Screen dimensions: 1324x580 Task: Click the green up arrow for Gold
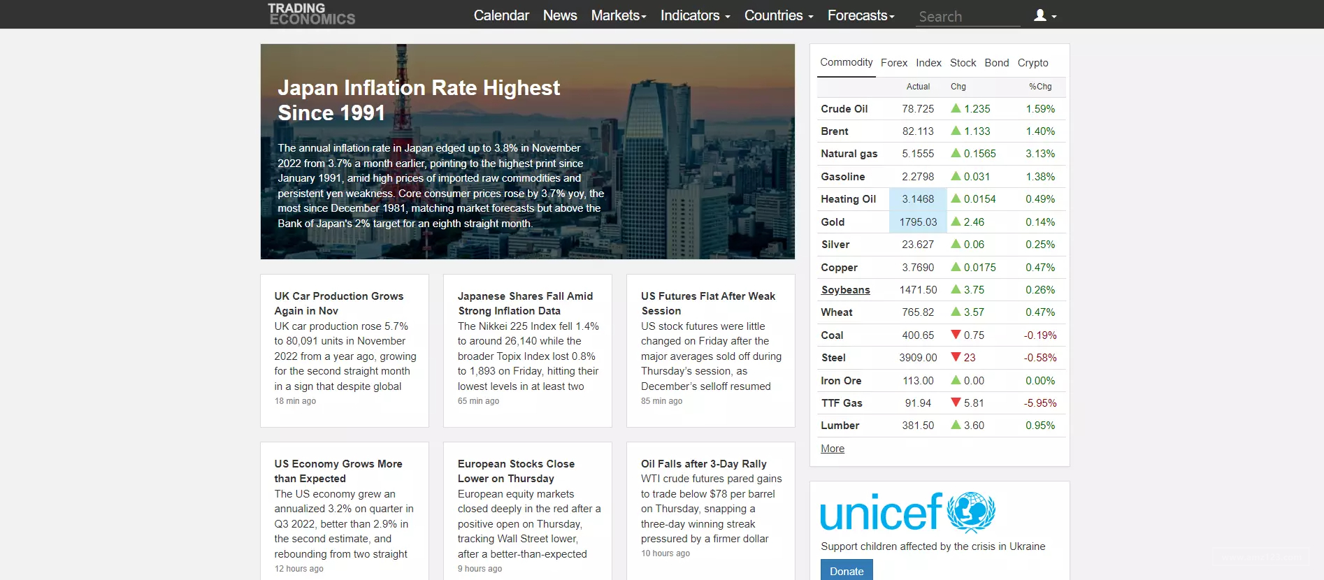click(x=956, y=222)
